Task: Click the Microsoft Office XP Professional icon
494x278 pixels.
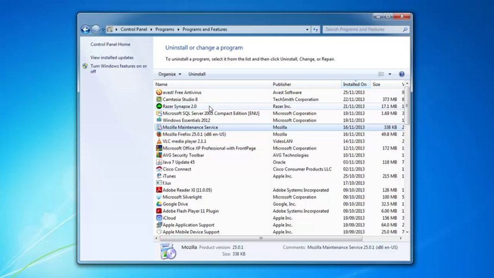Action: (x=159, y=148)
